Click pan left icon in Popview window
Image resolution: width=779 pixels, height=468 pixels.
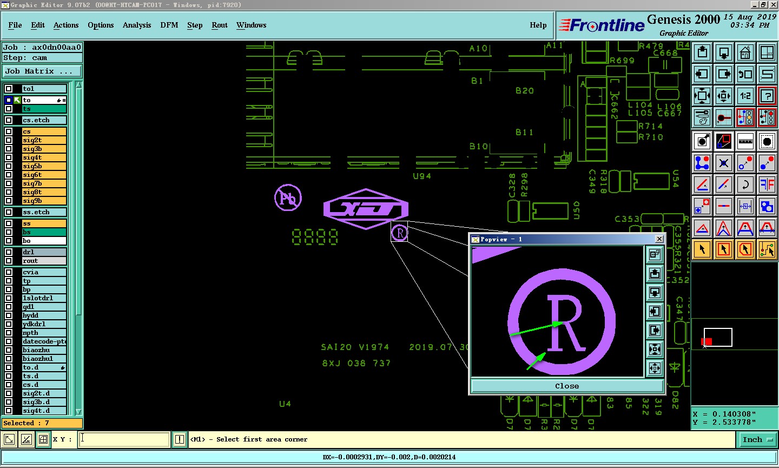coord(655,311)
